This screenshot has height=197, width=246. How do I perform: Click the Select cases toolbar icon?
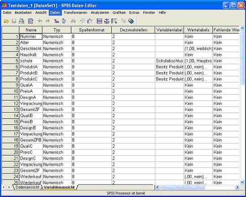[115, 21]
